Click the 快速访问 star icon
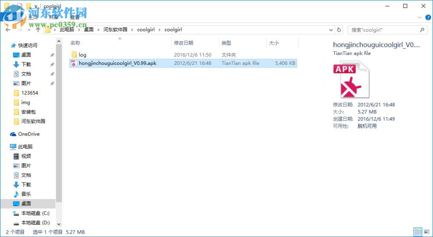Viewport: 433px width, 237px height. point(13,45)
